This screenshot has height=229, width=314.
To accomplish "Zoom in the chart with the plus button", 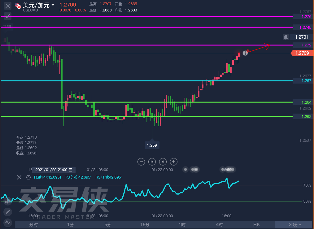I will (174, 162).
